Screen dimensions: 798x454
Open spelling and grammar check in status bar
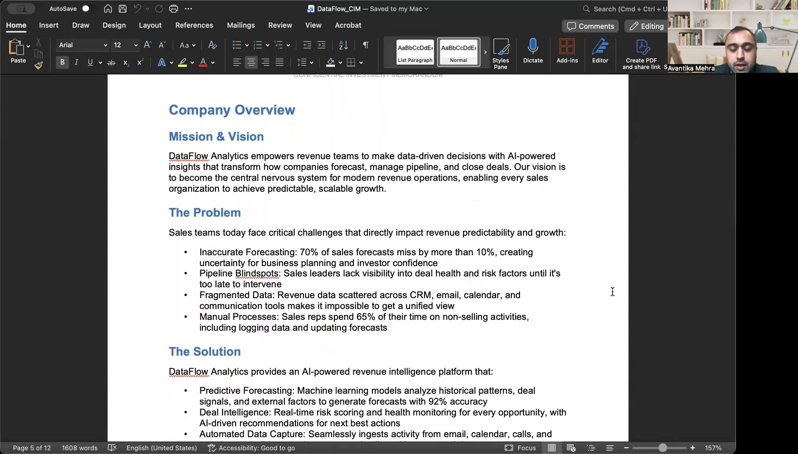[112, 448]
